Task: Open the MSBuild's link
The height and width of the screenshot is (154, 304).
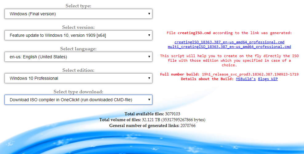Action: (x=246, y=79)
